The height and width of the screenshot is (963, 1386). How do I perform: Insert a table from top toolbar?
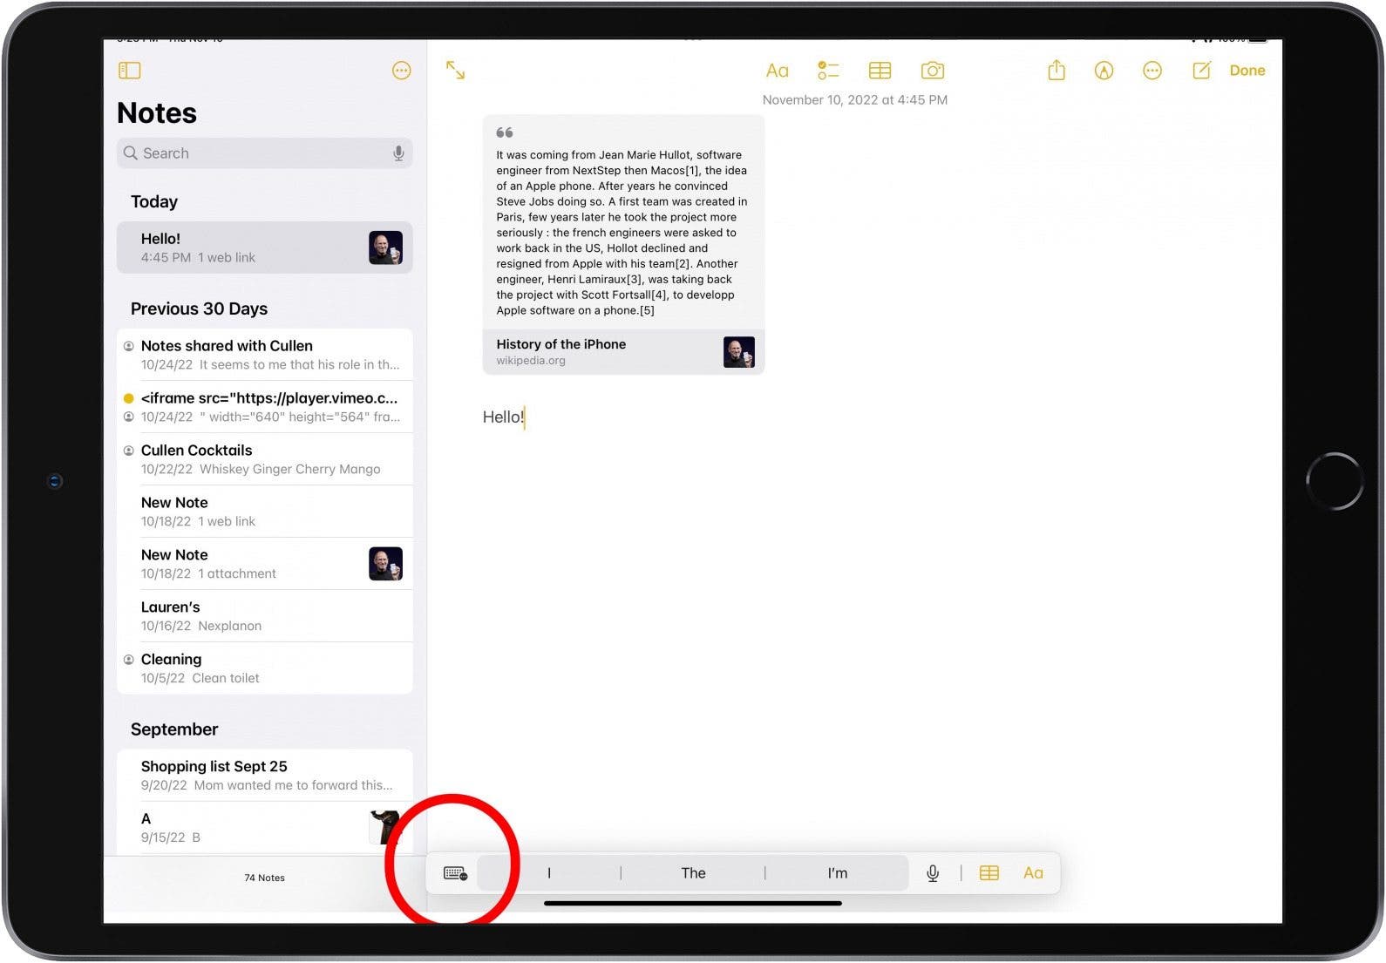tap(880, 71)
